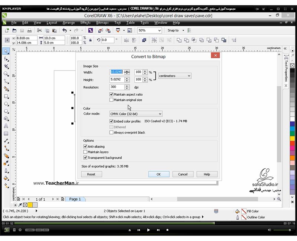Toggle Embed color profile checkbox
Screen dimensions: 297x241
click(111, 121)
